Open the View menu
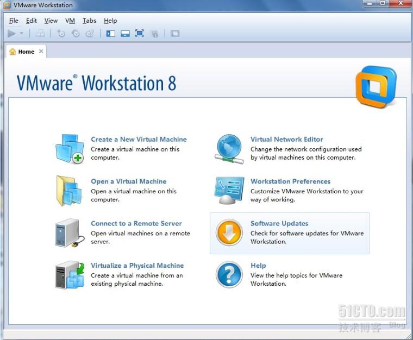 (51, 21)
